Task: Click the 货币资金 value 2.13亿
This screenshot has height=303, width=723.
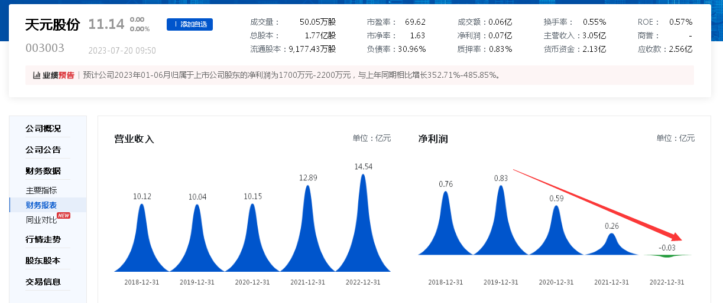Action: pos(594,49)
